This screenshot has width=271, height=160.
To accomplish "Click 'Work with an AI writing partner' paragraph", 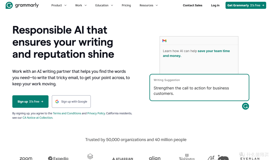I will (71, 78).
